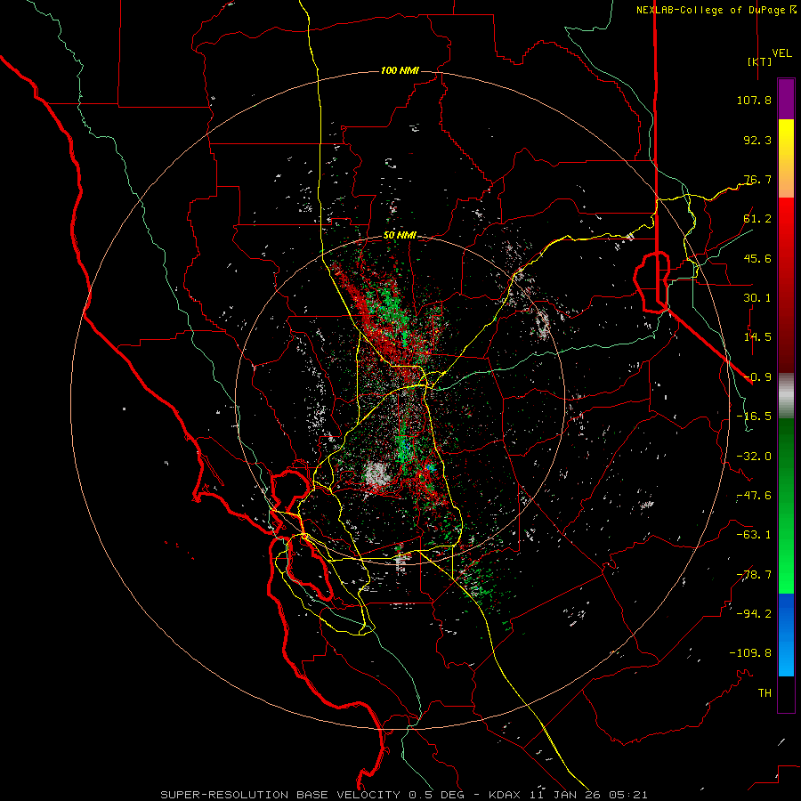
Task: Pick the black TH segment of the color bar
Action: 786,694
